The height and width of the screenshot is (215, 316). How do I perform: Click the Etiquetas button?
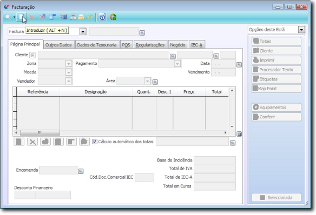276,79
